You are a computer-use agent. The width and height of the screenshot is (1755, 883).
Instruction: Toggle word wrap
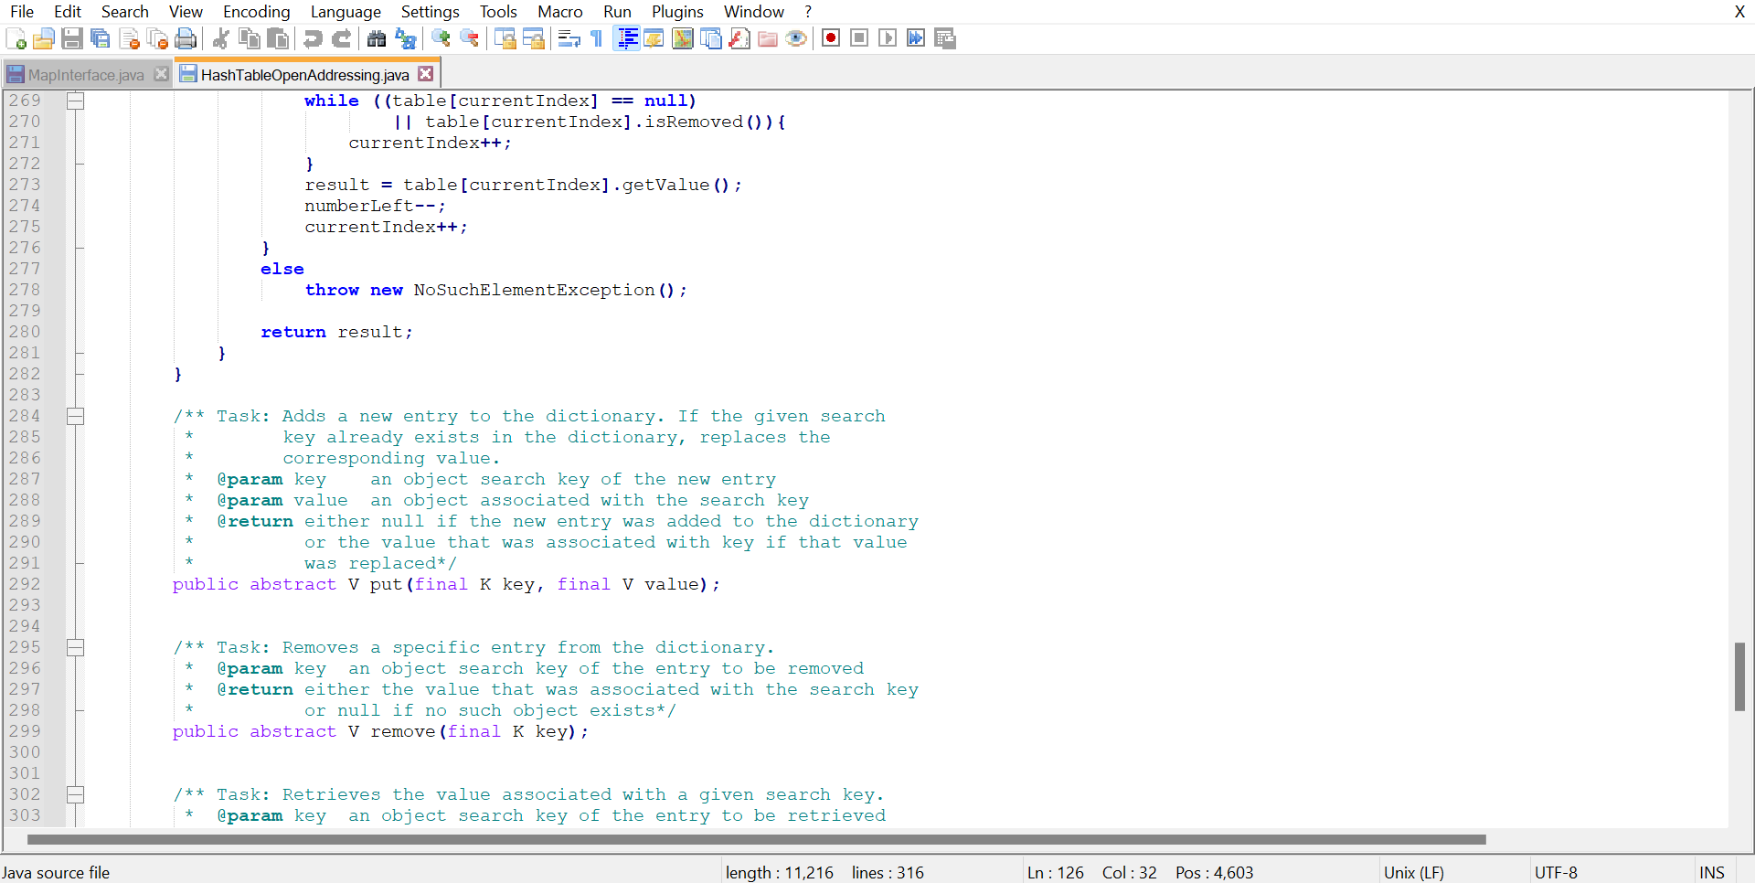coord(568,38)
